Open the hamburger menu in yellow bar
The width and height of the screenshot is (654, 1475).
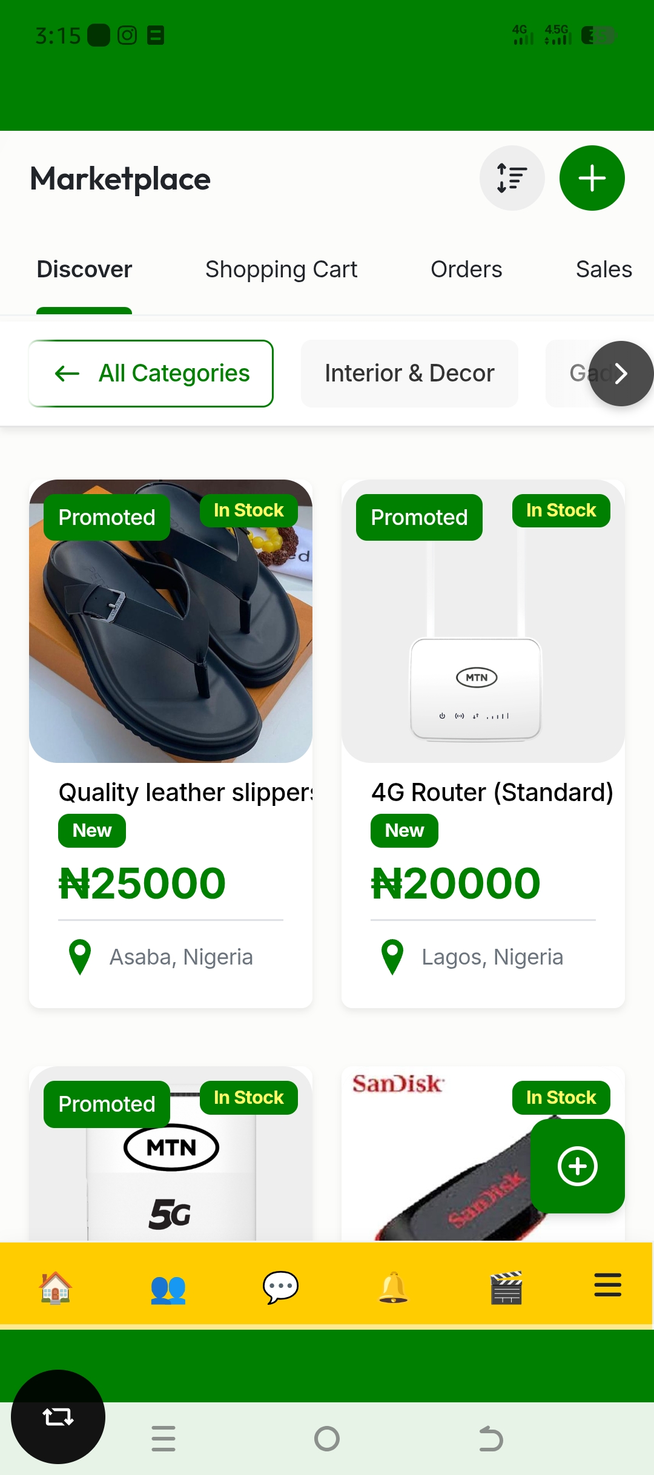click(x=607, y=1285)
